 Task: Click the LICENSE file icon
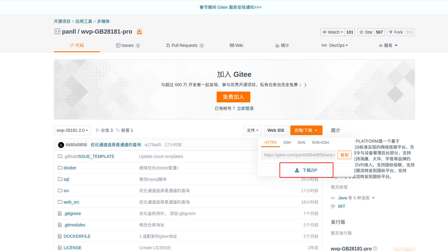click(60, 248)
